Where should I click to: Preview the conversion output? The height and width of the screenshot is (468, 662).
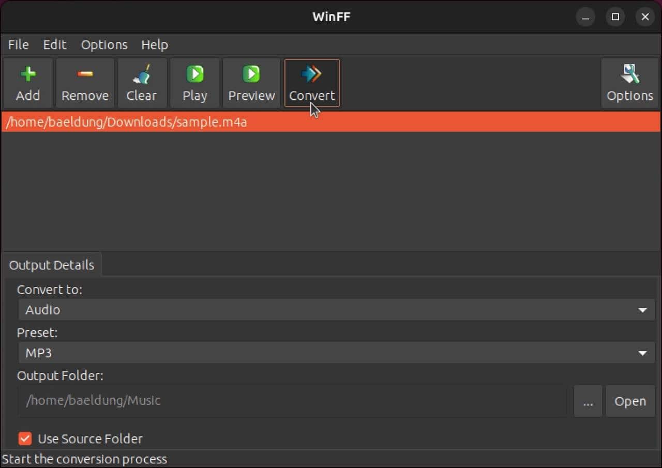[251, 83]
